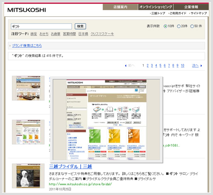Select 20件 results per page
Screen dimensions: 213x195
pos(179,26)
